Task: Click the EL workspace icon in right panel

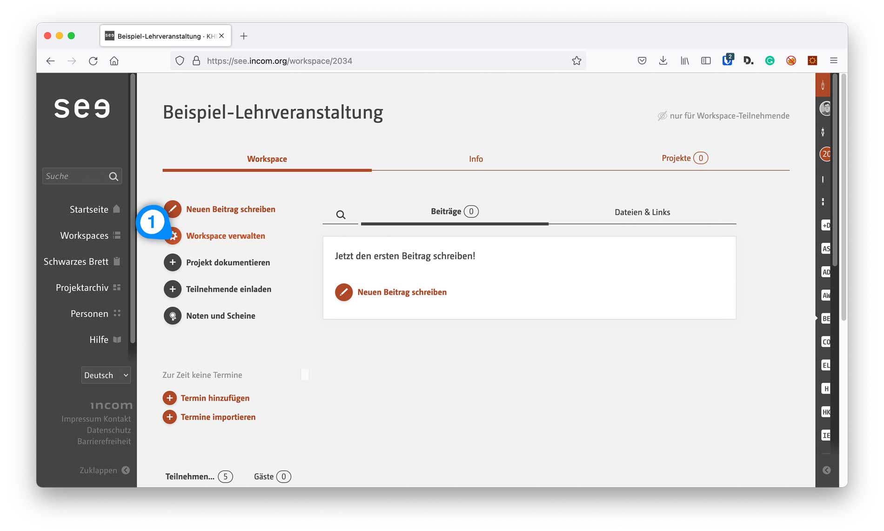Action: [x=826, y=365]
